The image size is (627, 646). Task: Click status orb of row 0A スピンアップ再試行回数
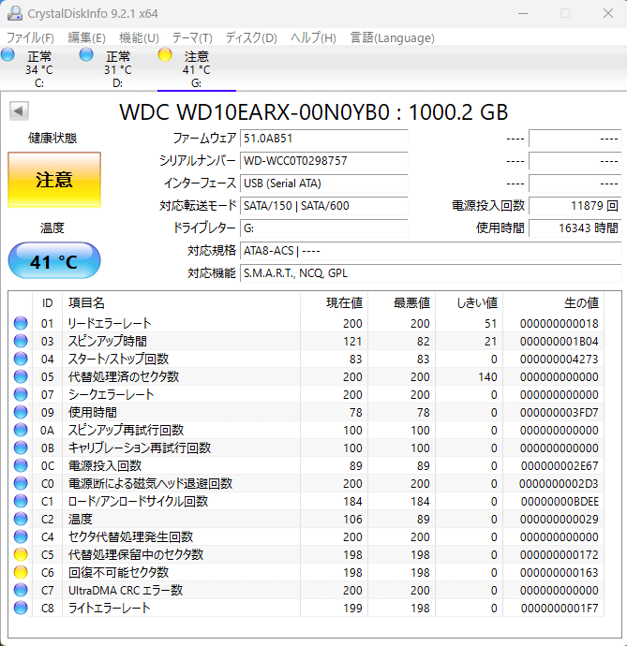click(21, 430)
